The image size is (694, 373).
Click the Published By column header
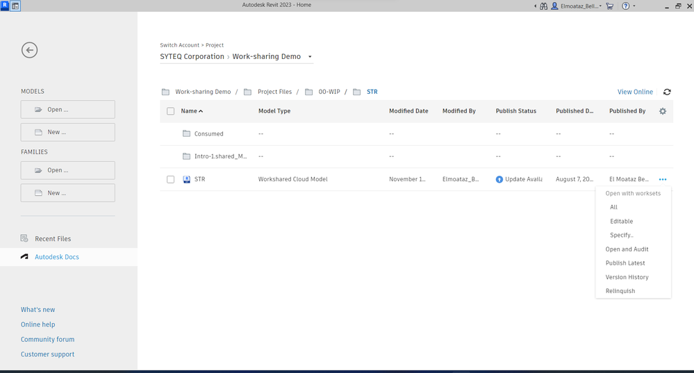[627, 111]
